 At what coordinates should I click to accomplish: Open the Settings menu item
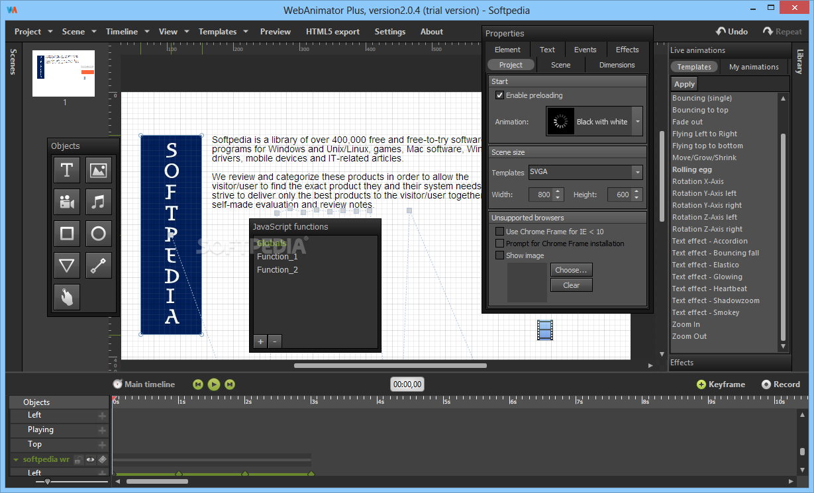(390, 31)
